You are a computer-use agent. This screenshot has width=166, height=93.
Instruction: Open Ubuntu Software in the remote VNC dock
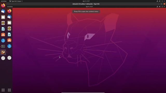[x=9, y=40]
